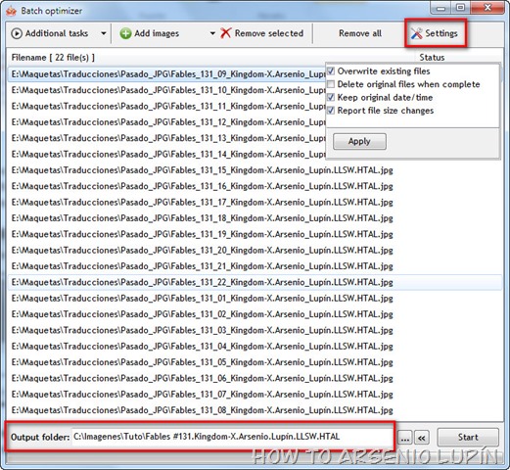Screen dimensions: 510x470
Task: Click the Batch optimizer title bar app icon
Action: (x=12, y=11)
